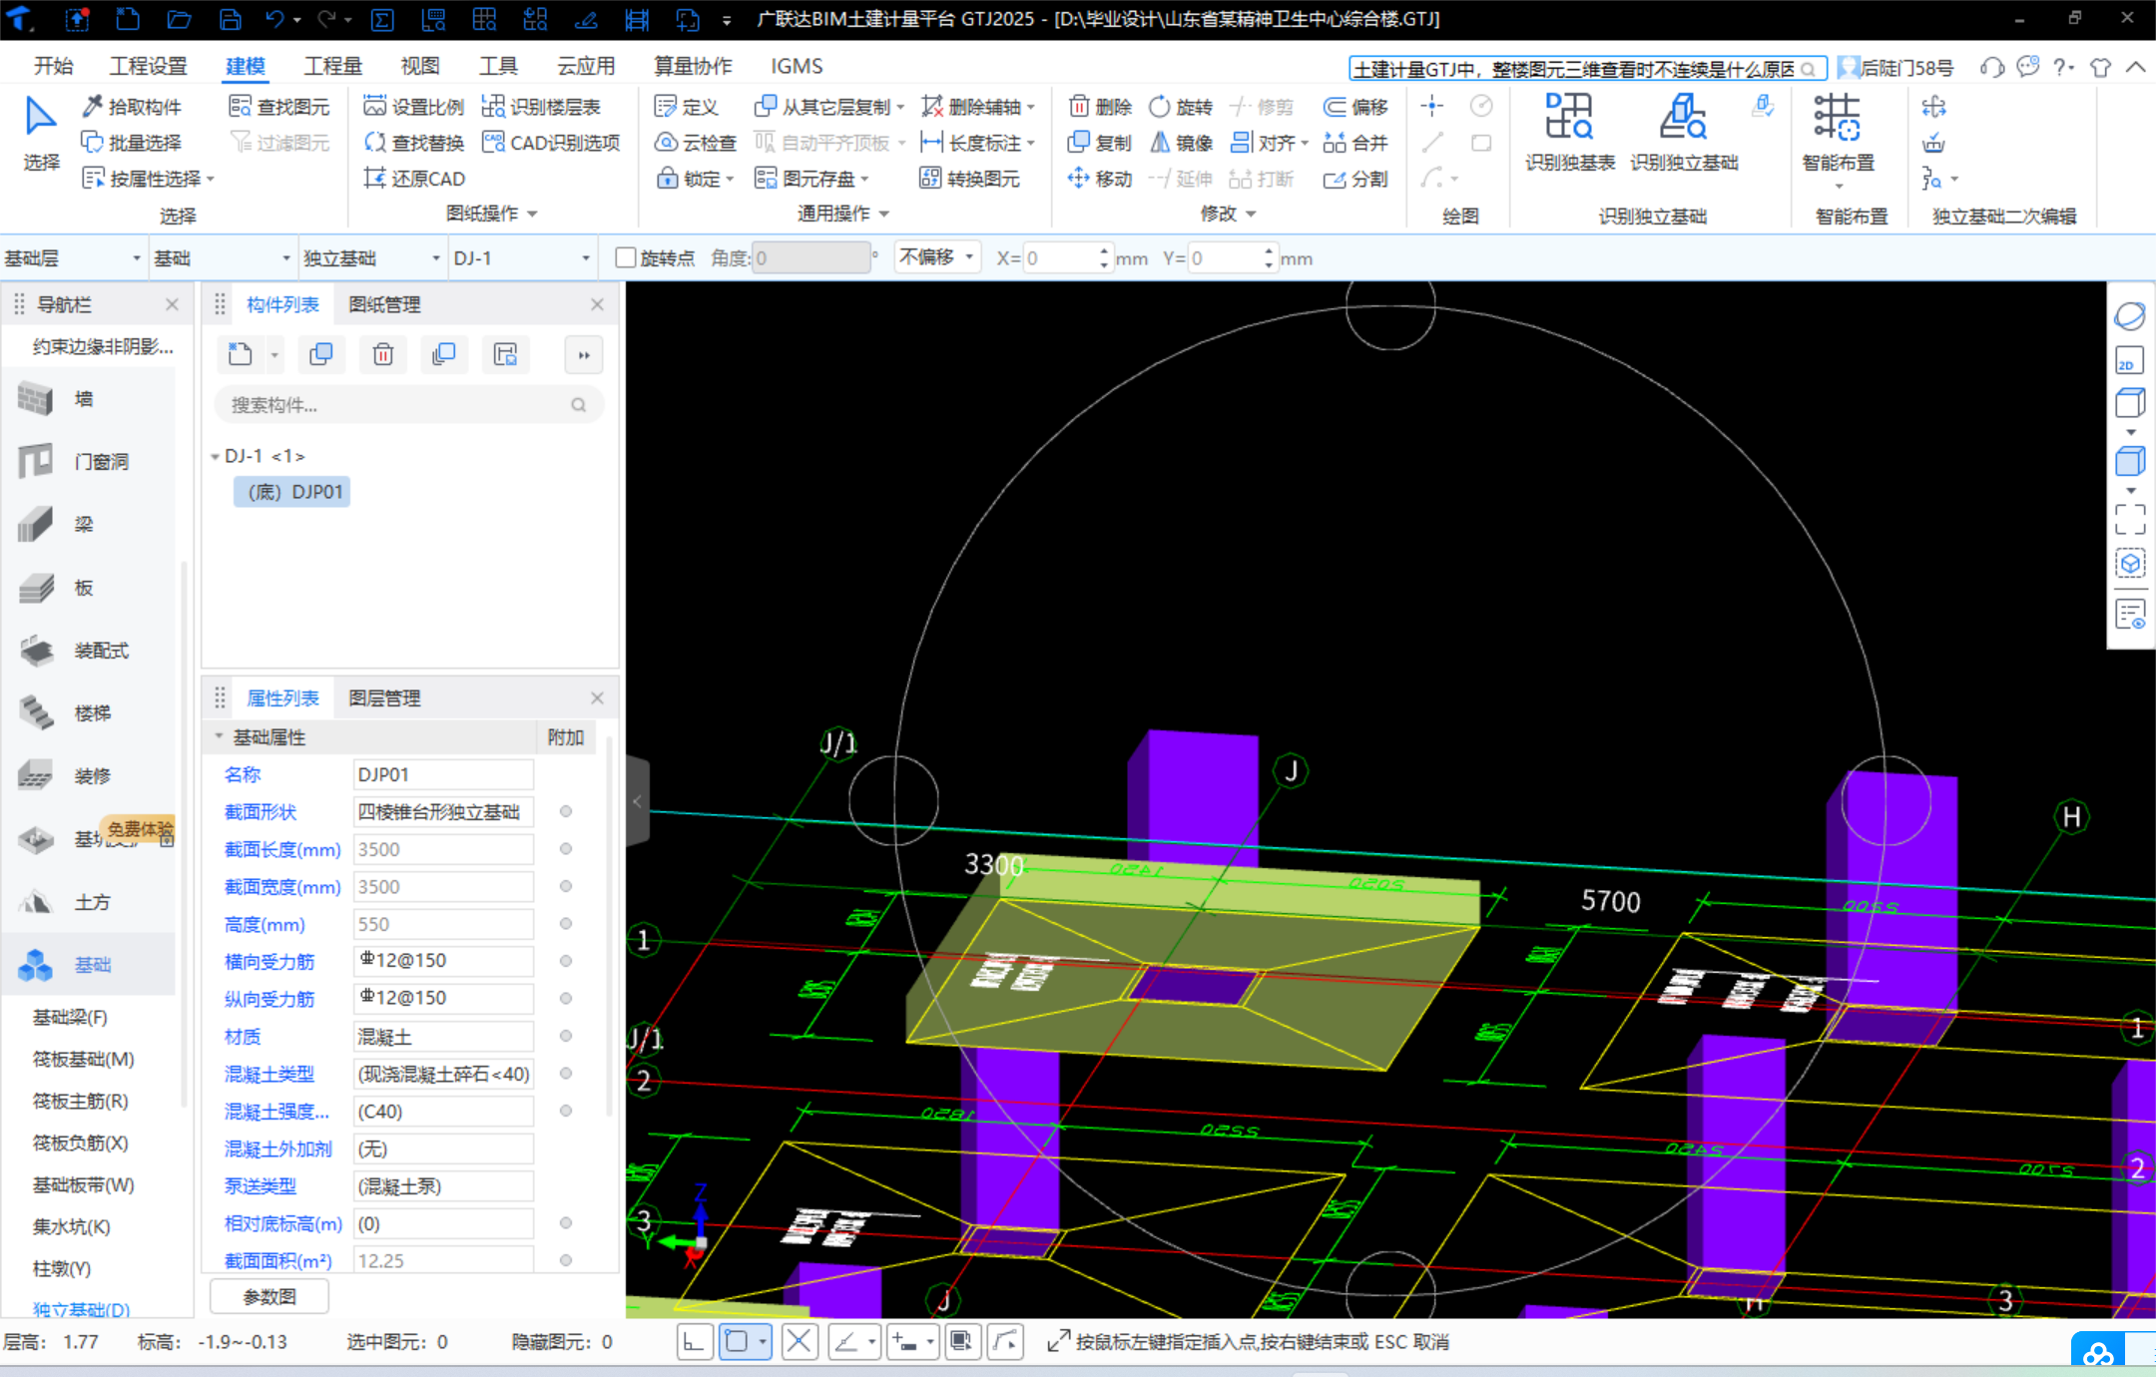2156x1377 pixels.
Task: Select 旋转 rotate tool
Action: point(1180,107)
